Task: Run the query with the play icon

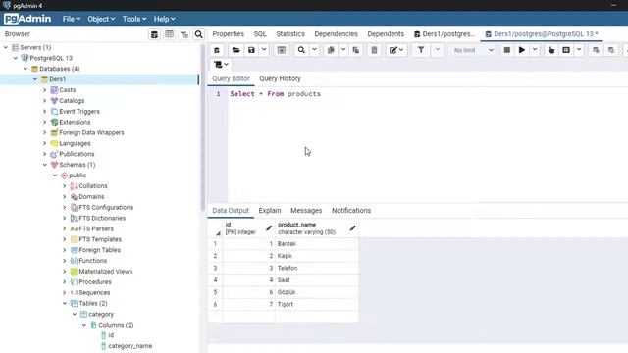Action: pos(522,50)
